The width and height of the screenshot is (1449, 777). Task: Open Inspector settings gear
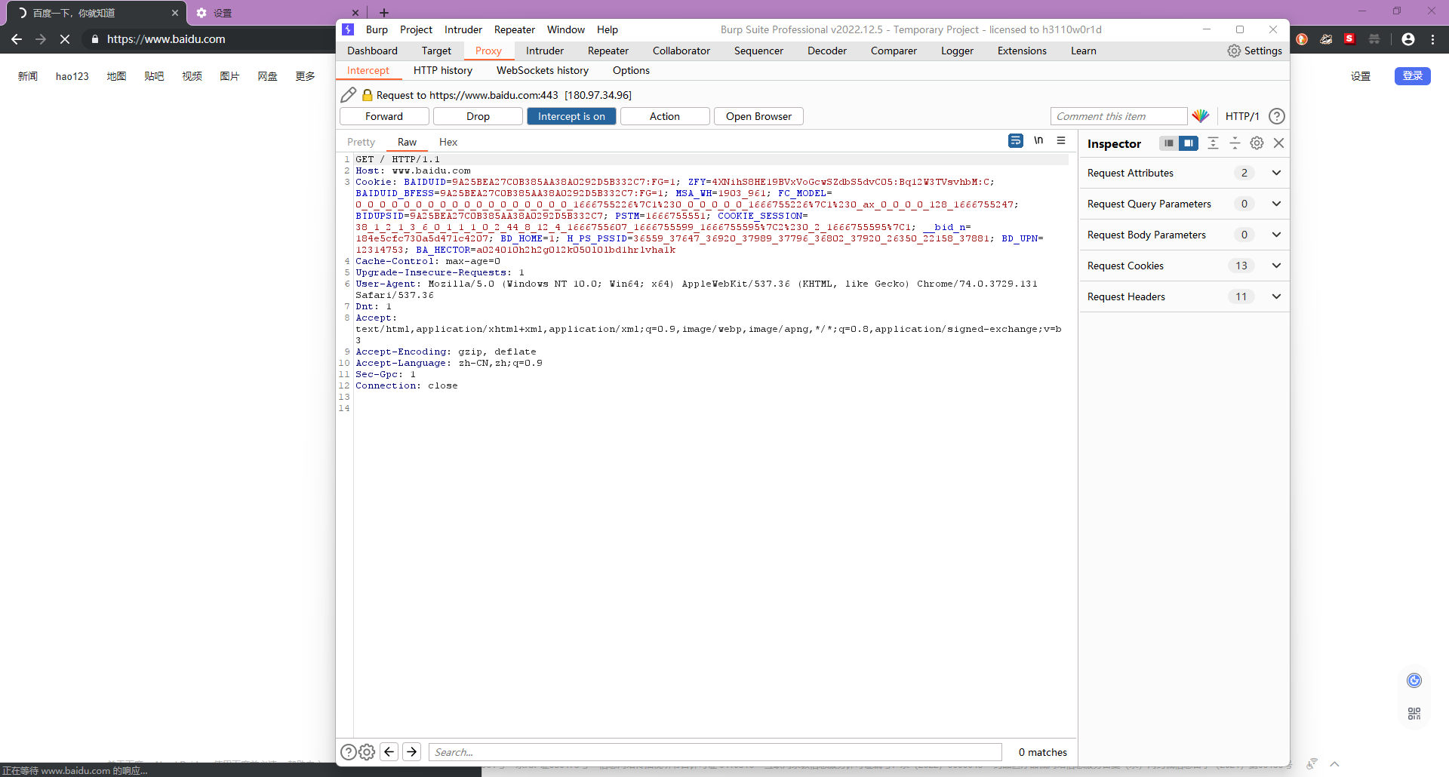(x=1257, y=143)
